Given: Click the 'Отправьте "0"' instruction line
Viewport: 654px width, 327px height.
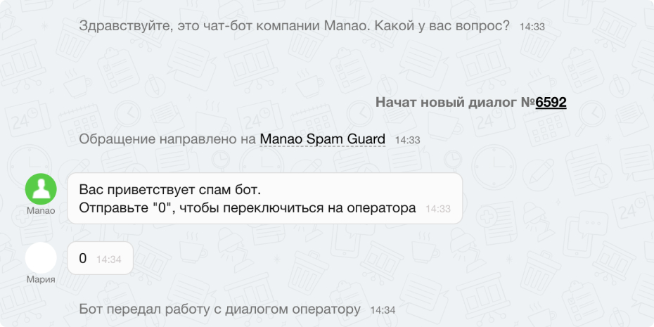Looking at the screenshot, I should pos(248,208).
